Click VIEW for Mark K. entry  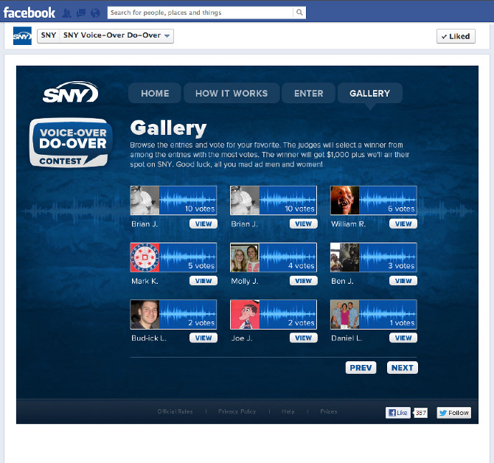[203, 281]
